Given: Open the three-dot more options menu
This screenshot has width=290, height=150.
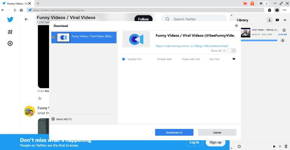Looking at the screenshot, I should click(x=285, y=10).
